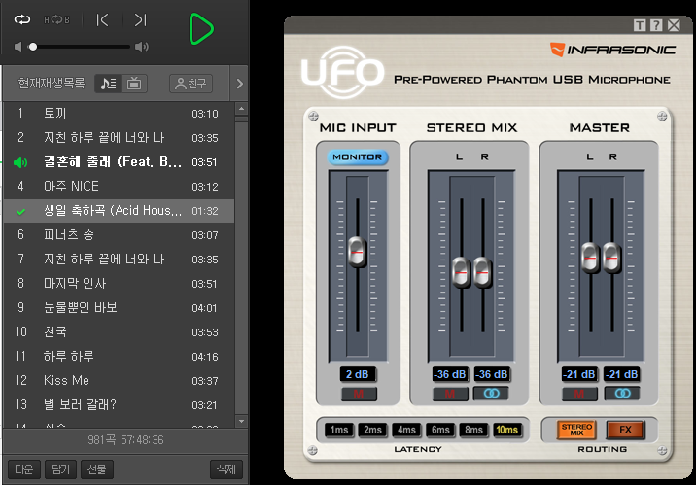Click the loud volume speaker icon
Image resolution: width=696 pixels, height=485 pixels.
tap(142, 47)
